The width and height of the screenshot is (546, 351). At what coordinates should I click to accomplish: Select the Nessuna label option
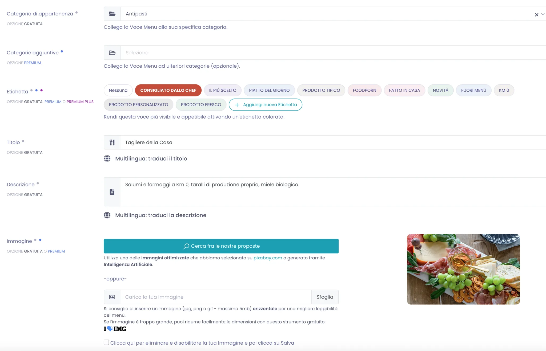pos(118,90)
